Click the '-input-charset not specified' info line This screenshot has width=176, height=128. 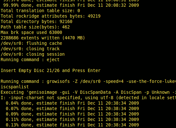pos(88,98)
